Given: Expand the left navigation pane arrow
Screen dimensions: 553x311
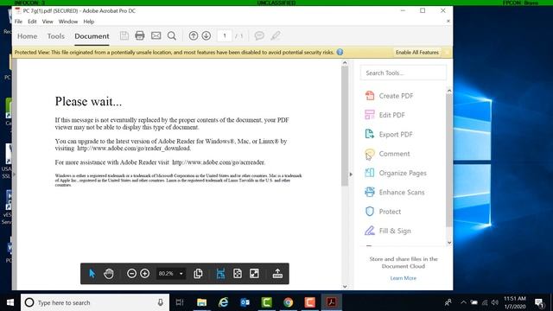Looking at the screenshot, I should coord(14,175).
